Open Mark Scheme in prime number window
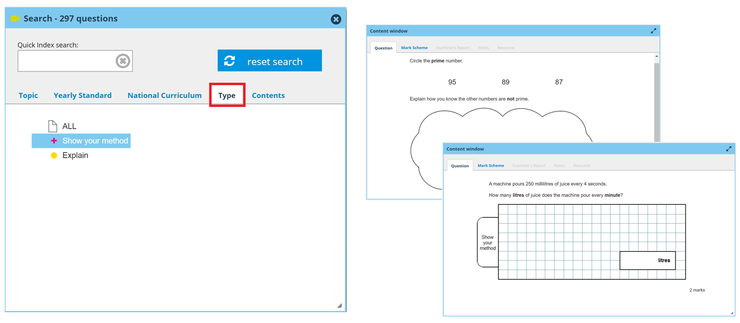 click(414, 48)
